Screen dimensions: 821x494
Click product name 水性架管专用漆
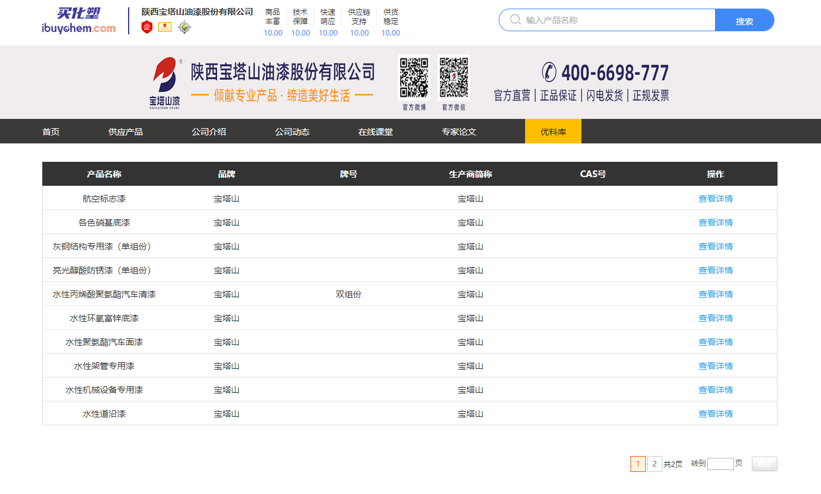pyautogui.click(x=104, y=366)
